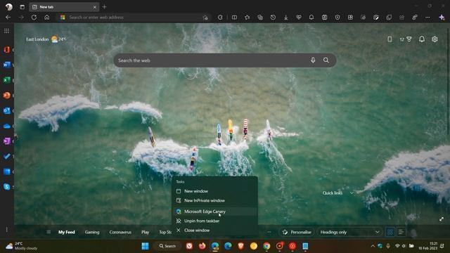Switch to the Coronavirus feed tab

[x=120, y=232]
